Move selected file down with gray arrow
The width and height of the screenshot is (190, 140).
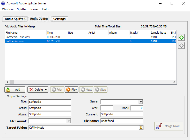[x=181, y=46]
